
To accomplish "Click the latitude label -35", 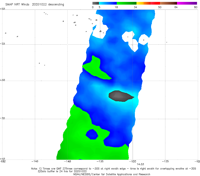I will click(x=2, y=118).
